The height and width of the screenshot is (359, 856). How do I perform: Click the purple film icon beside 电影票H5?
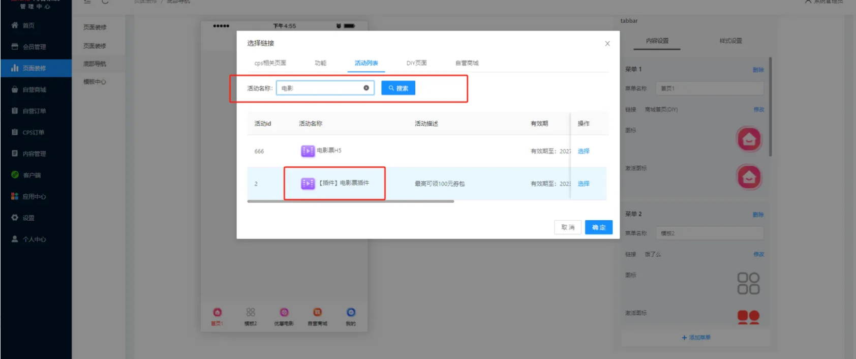(x=308, y=151)
